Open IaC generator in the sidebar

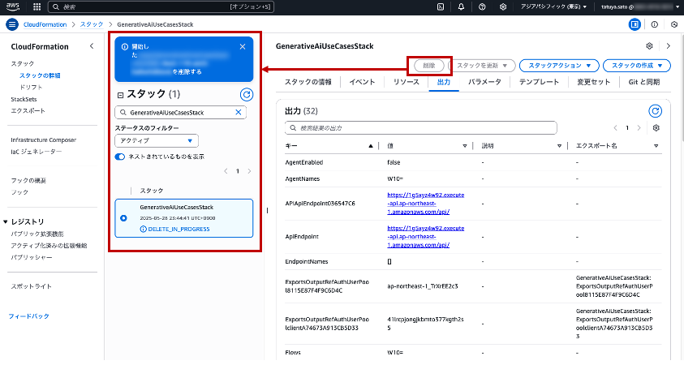point(37,152)
